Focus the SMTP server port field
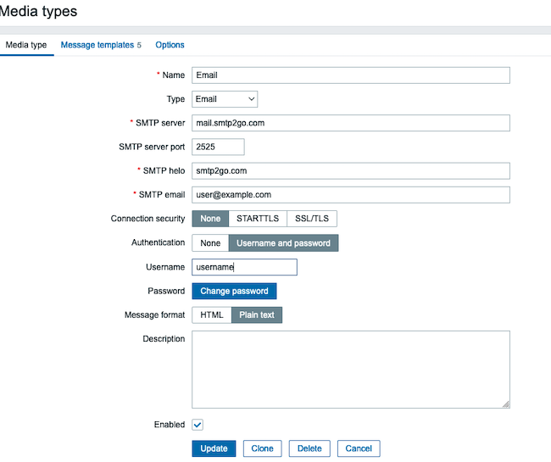The height and width of the screenshot is (462, 551). [218, 147]
